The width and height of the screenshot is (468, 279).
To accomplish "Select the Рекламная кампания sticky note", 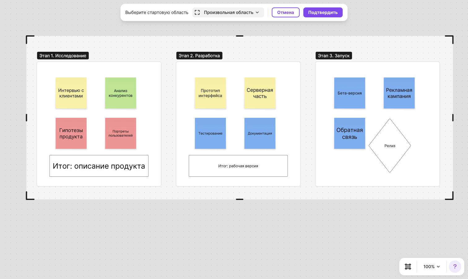I will tap(399, 93).
